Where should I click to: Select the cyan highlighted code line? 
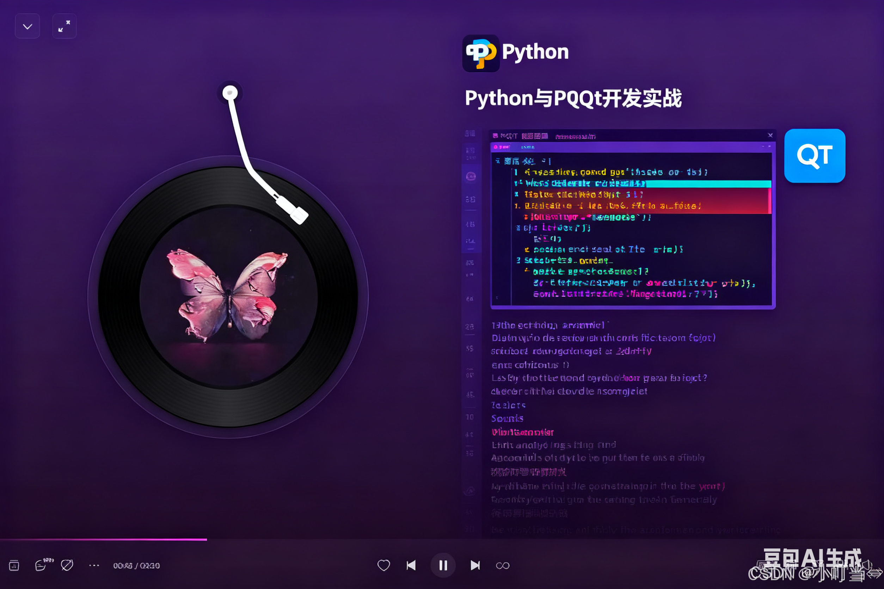coord(643,183)
